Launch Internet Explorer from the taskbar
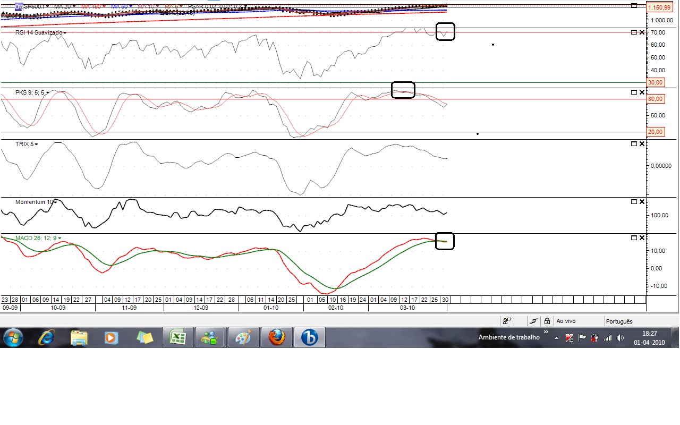 tap(47, 337)
